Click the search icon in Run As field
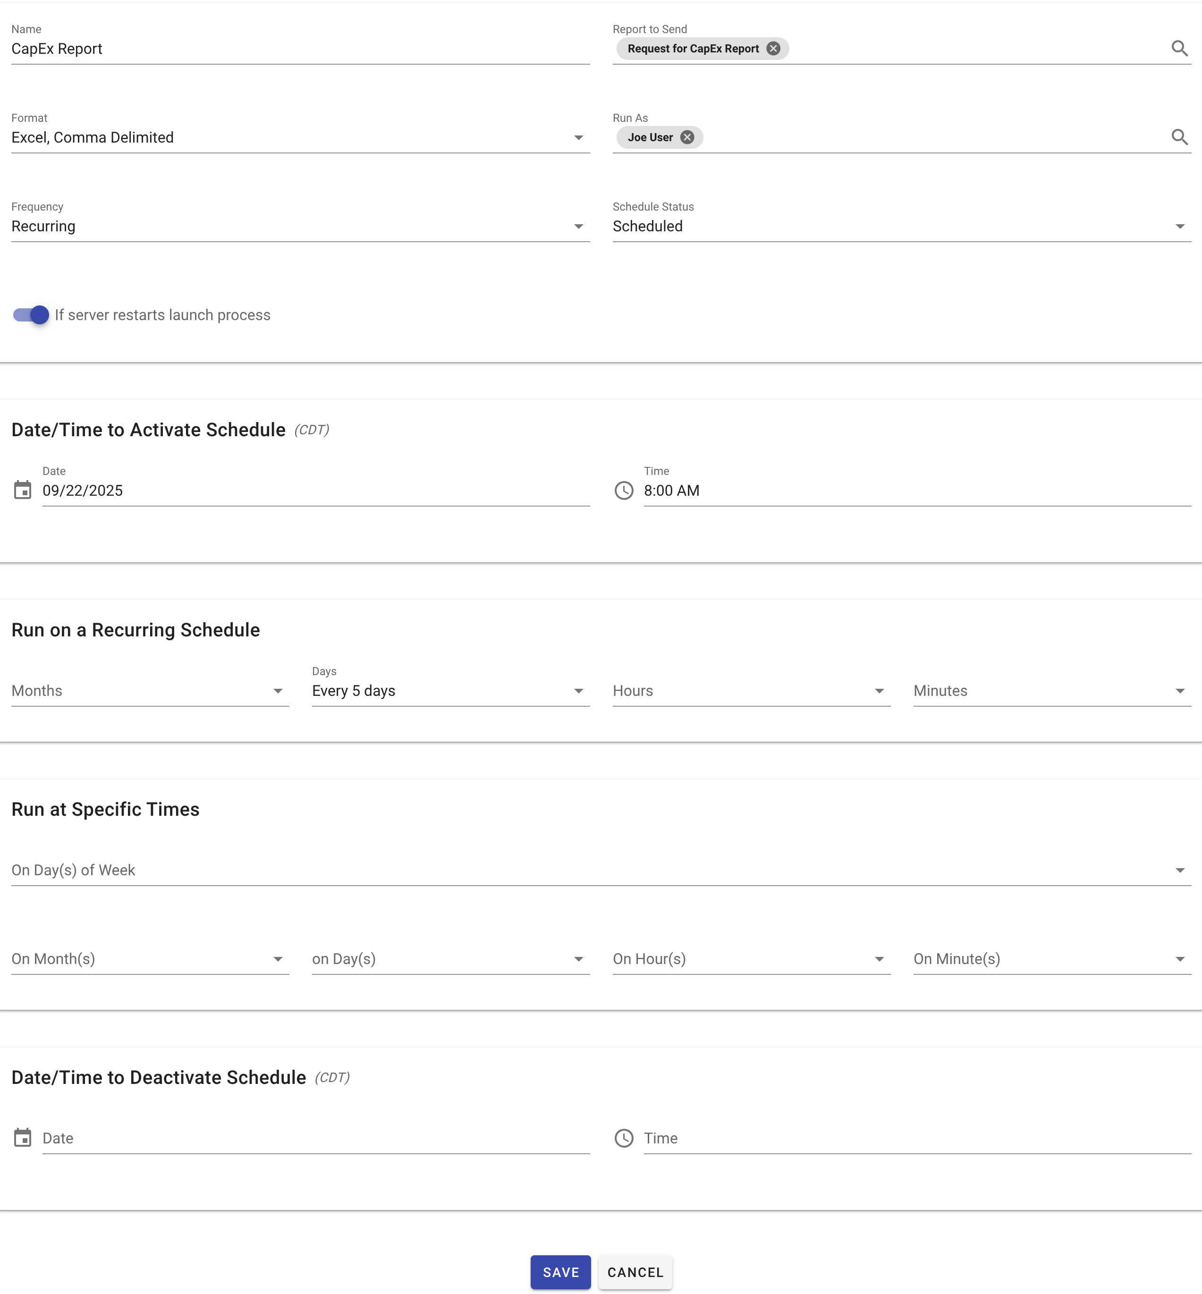Viewport: 1202px width, 1294px height. [x=1178, y=137]
